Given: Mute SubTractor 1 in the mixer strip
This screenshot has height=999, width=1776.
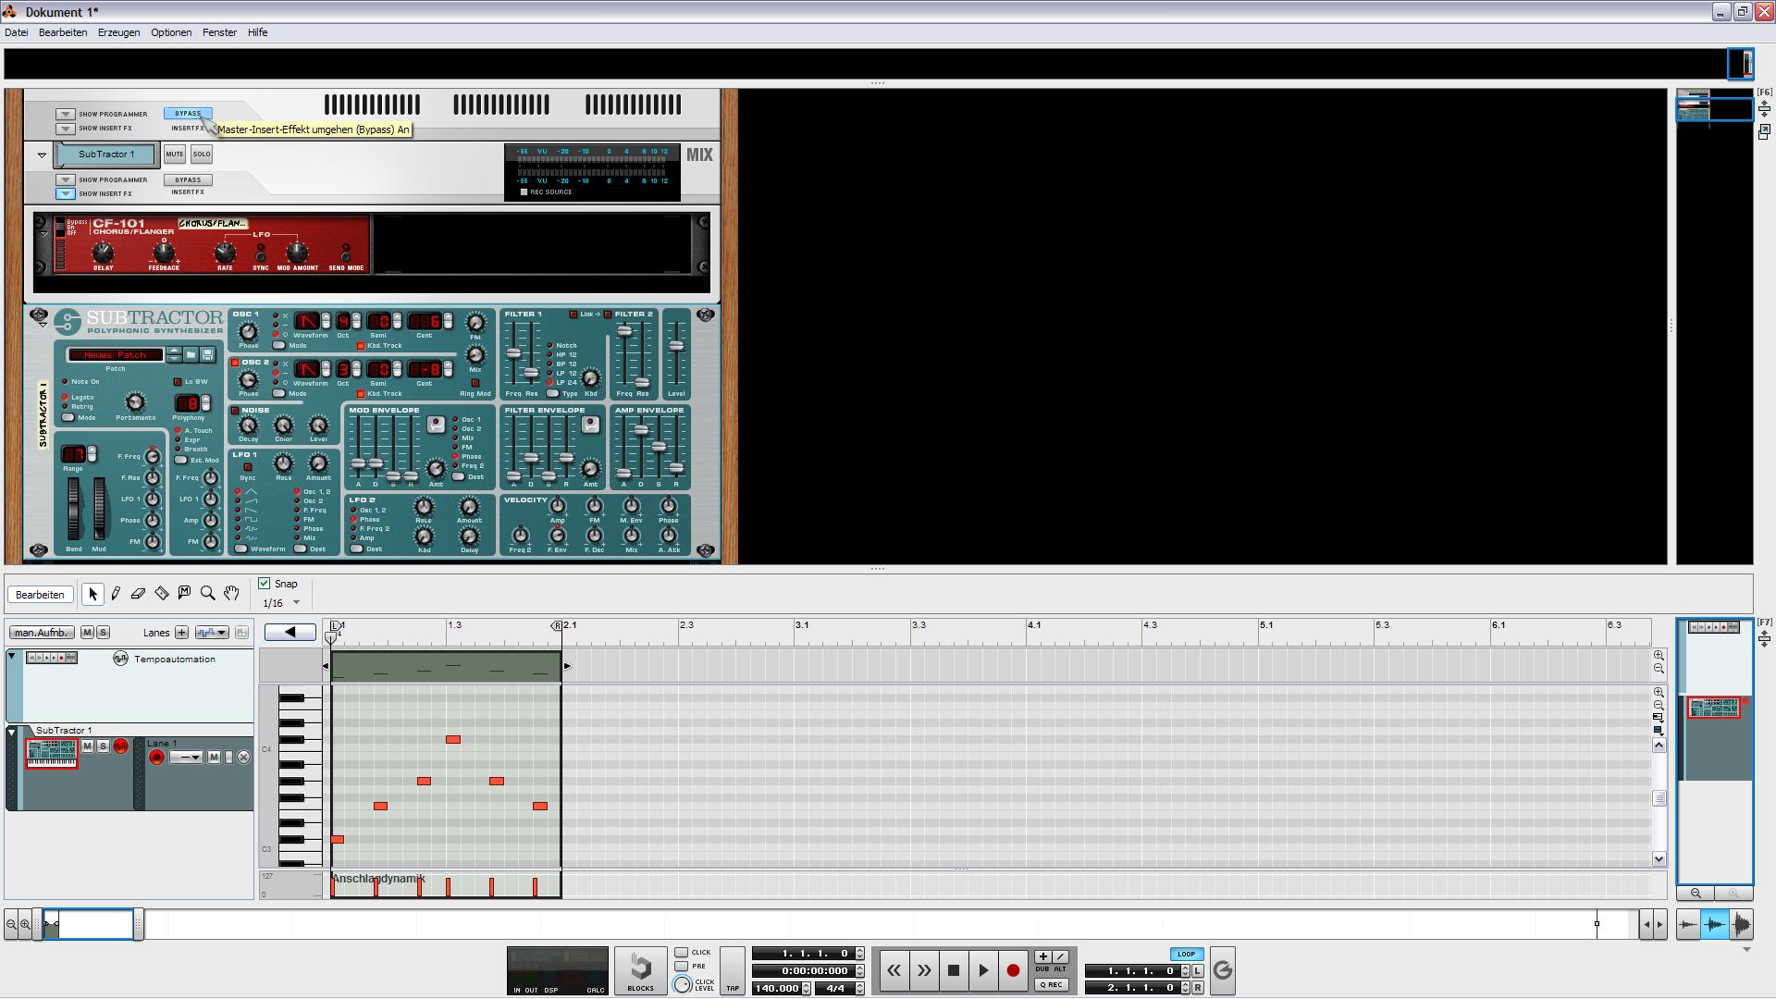Looking at the screenshot, I should coord(174,154).
